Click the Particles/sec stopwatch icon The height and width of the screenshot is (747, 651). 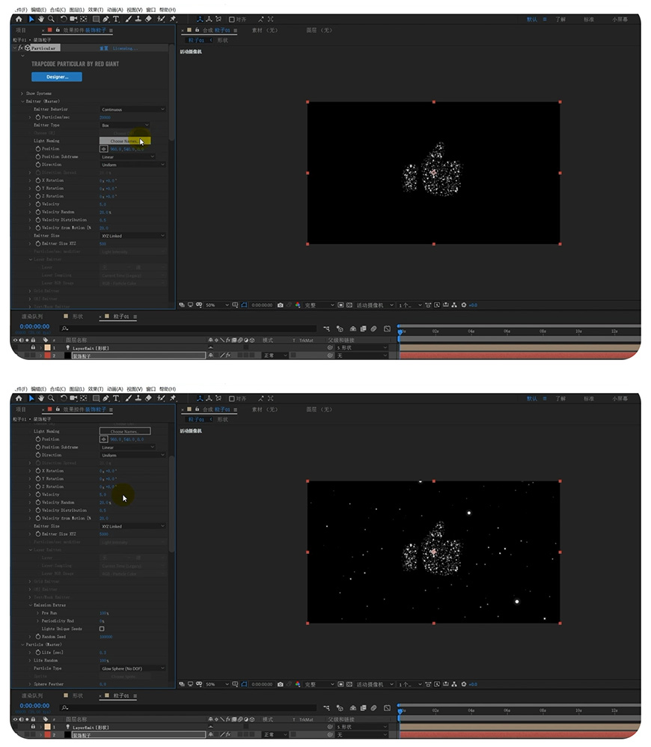pyautogui.click(x=38, y=118)
